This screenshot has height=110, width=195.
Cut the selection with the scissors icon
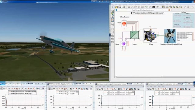[x=129, y=7]
